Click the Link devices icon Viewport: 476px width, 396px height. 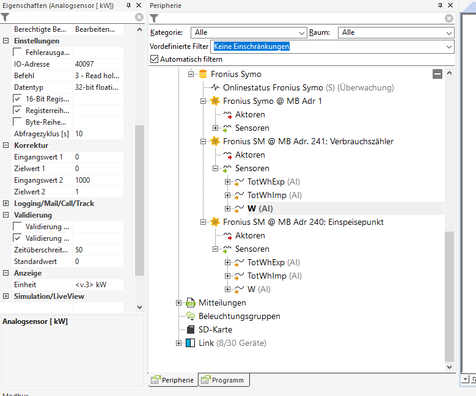[191, 343]
